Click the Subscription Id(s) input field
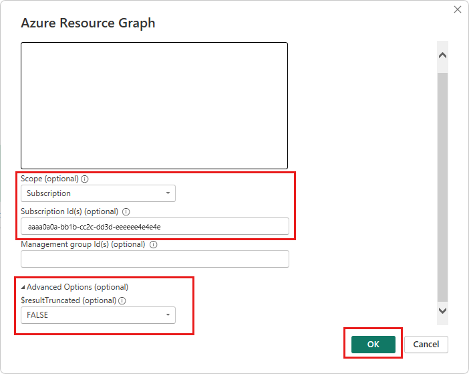 point(155,226)
